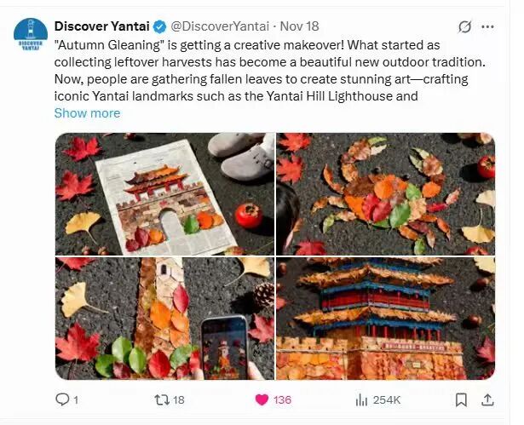Open the photo with the smartphone
The width and height of the screenshot is (524, 425).
[x=164, y=319]
